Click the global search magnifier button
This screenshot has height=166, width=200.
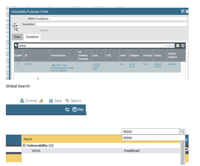pos(182,131)
